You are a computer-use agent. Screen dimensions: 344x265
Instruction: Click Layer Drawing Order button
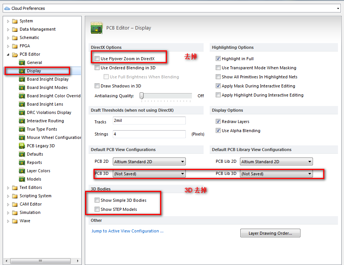coord(270,233)
